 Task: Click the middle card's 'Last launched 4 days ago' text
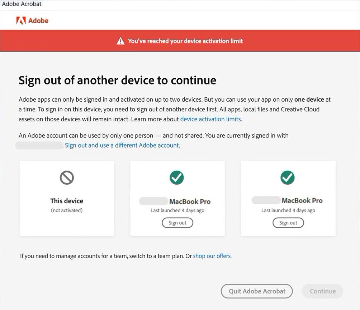[177, 210]
